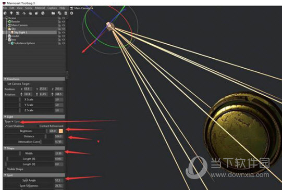Click the add turntable toolbar icon
282x190 pixels.
(x=30, y=13)
